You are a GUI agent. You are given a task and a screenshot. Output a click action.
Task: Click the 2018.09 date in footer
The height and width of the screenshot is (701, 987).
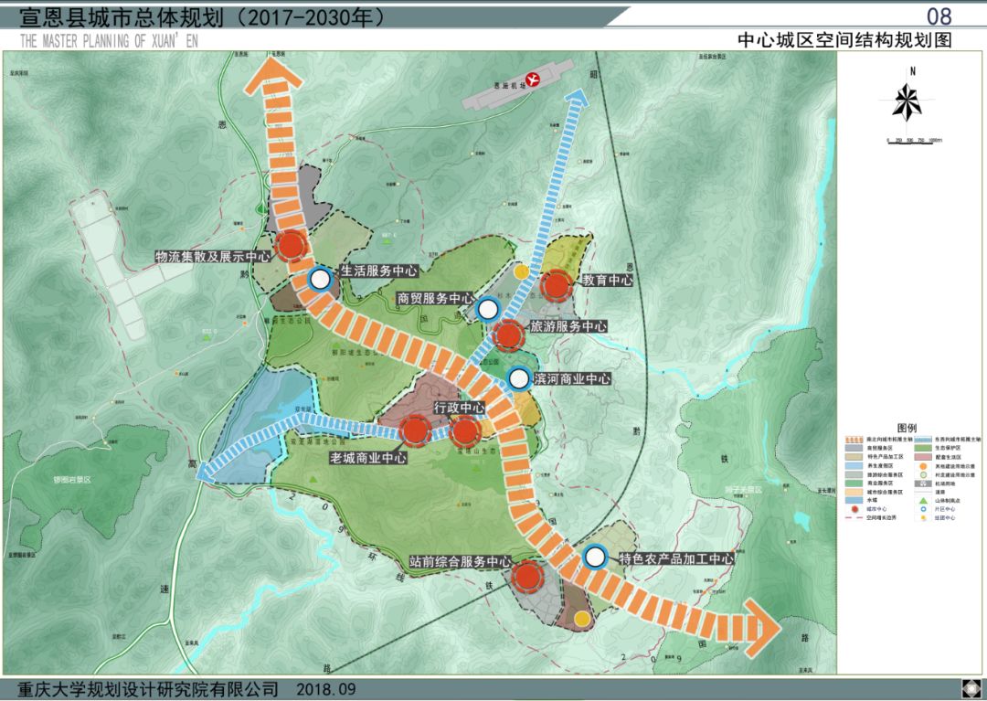(x=326, y=689)
